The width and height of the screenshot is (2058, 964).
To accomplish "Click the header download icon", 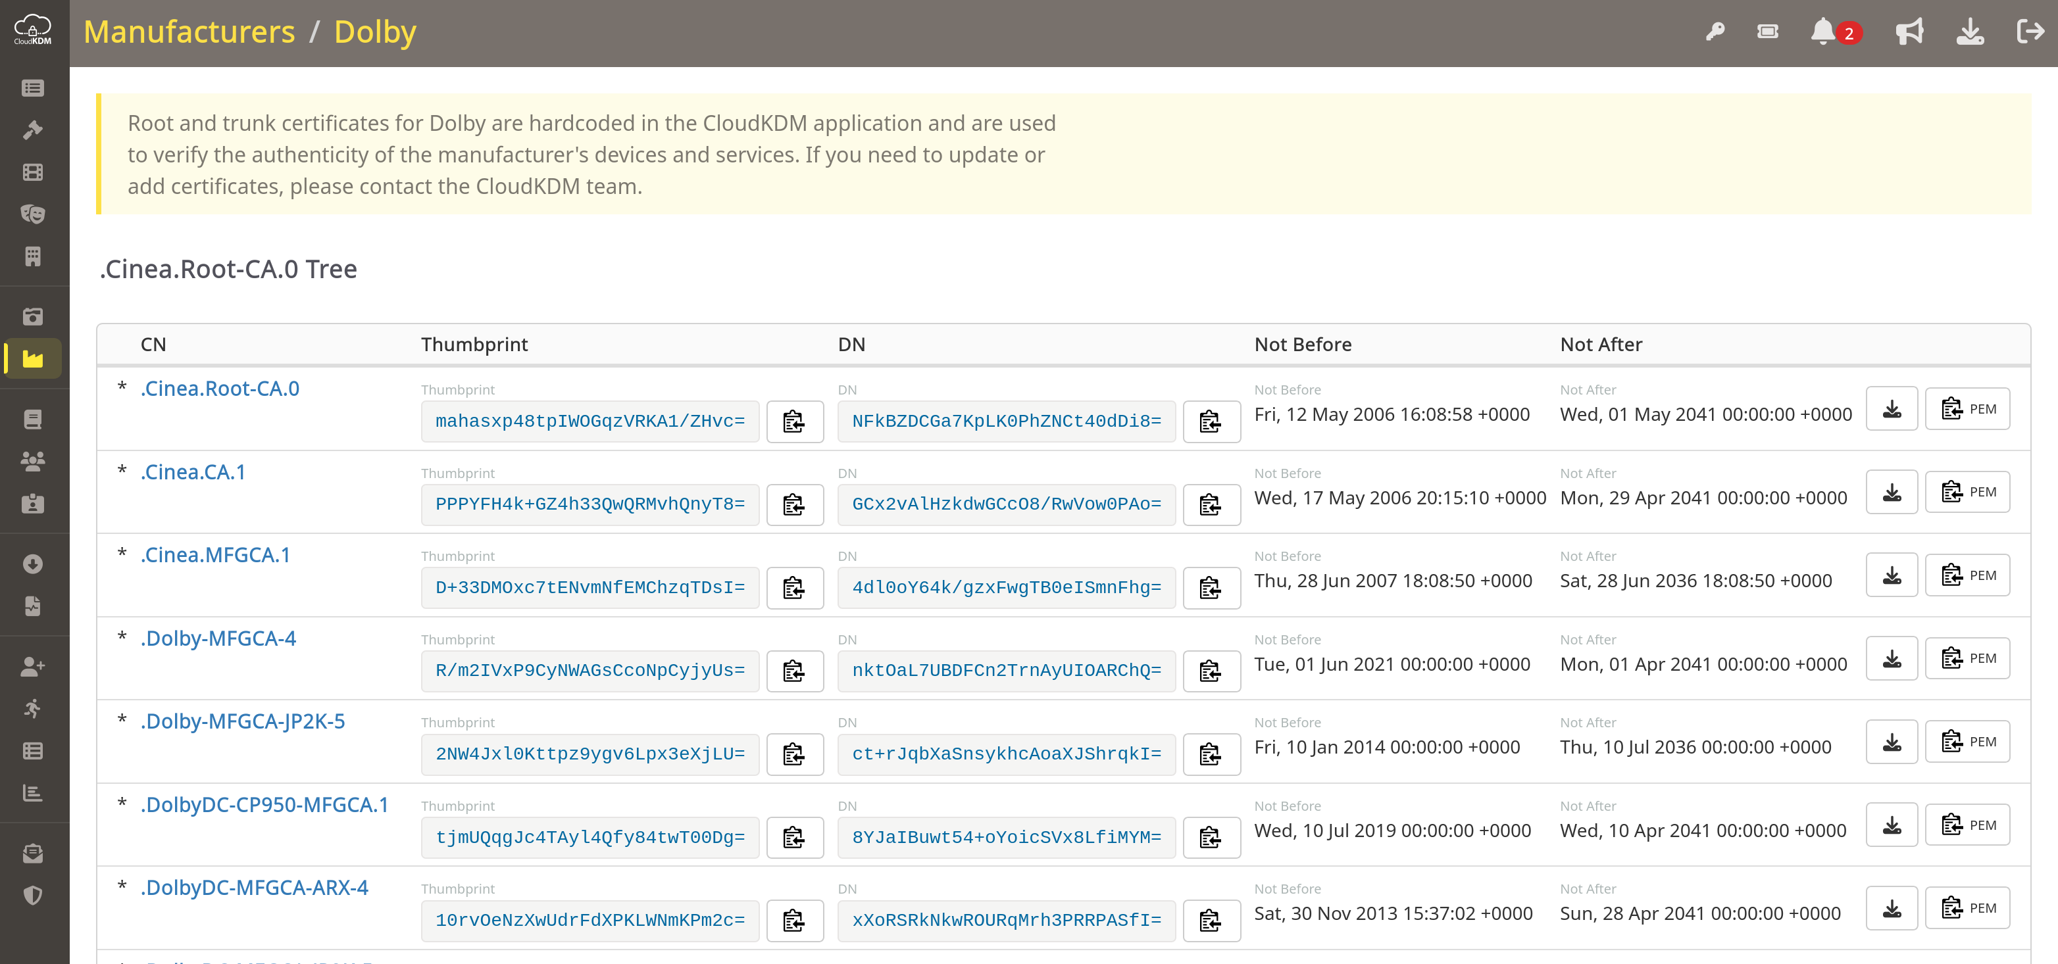I will pyautogui.click(x=1970, y=32).
